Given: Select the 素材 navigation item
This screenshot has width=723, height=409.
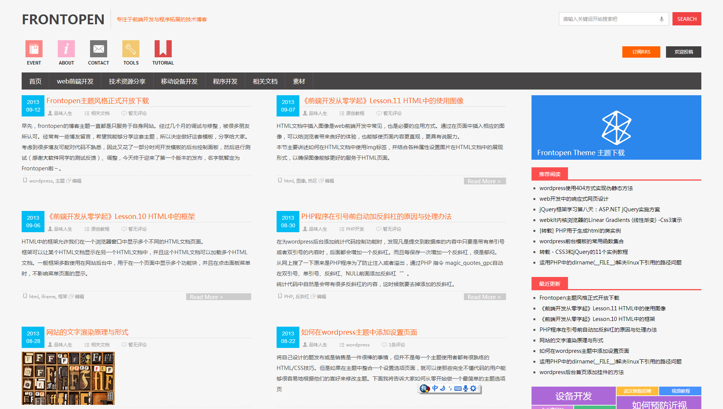Looking at the screenshot, I should tap(299, 81).
